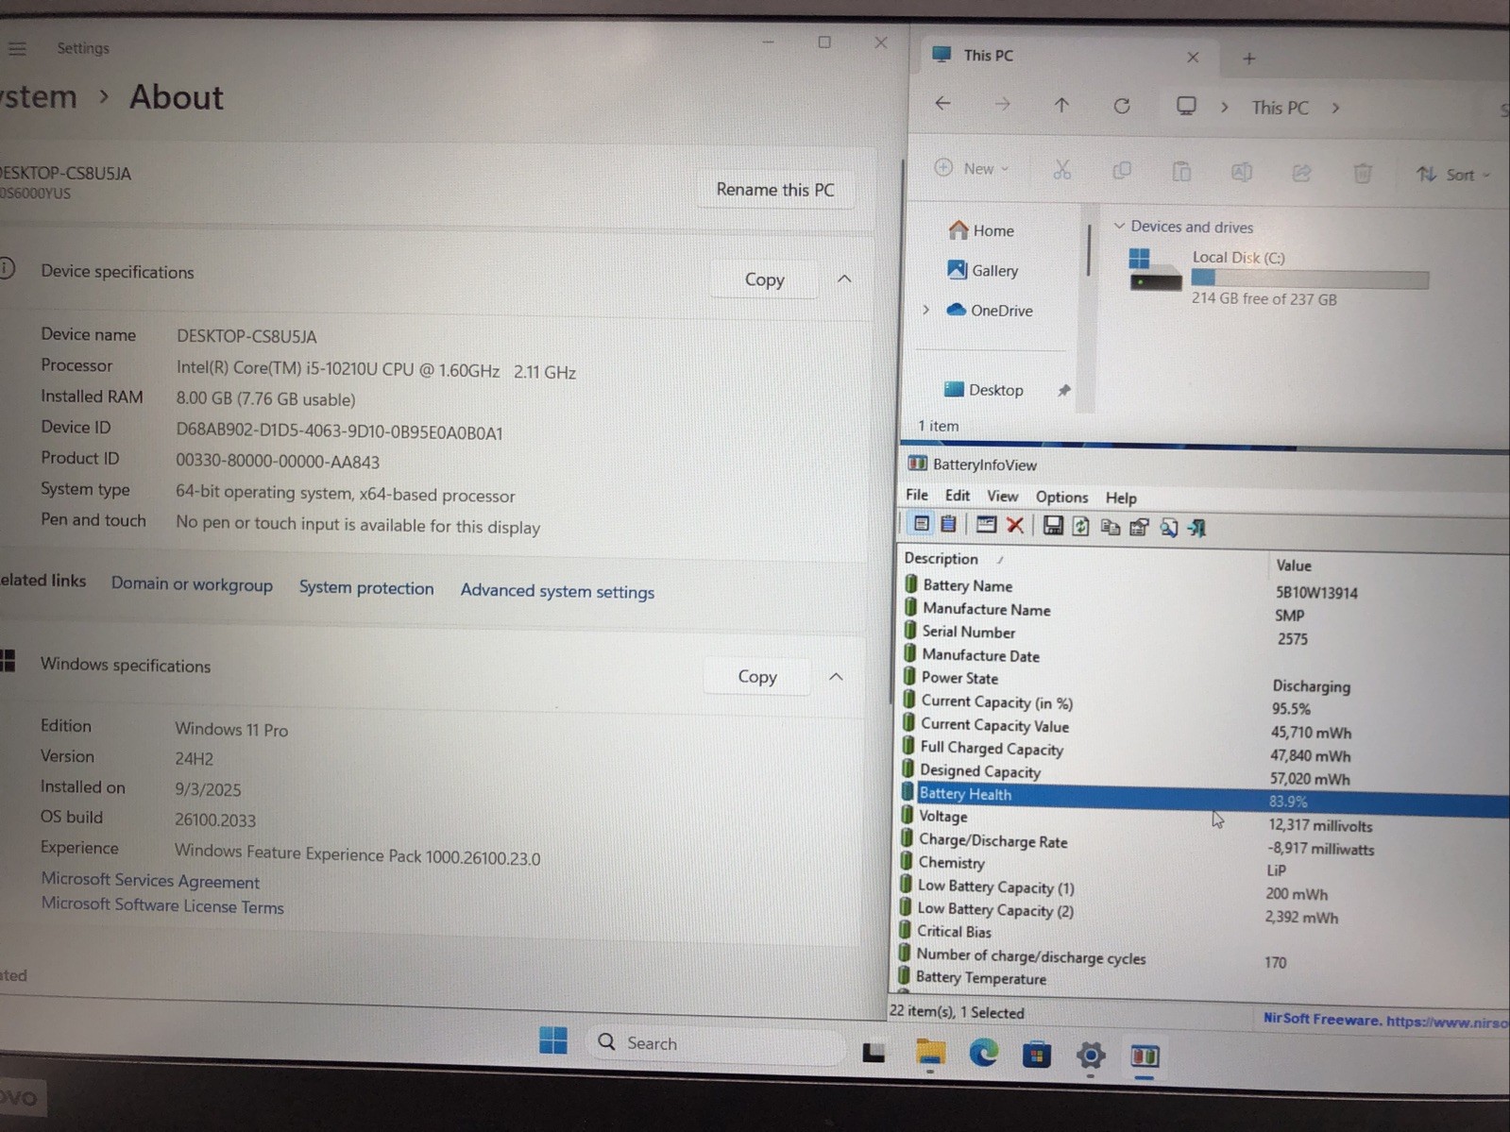Select Home in explorer sidebar

981,230
